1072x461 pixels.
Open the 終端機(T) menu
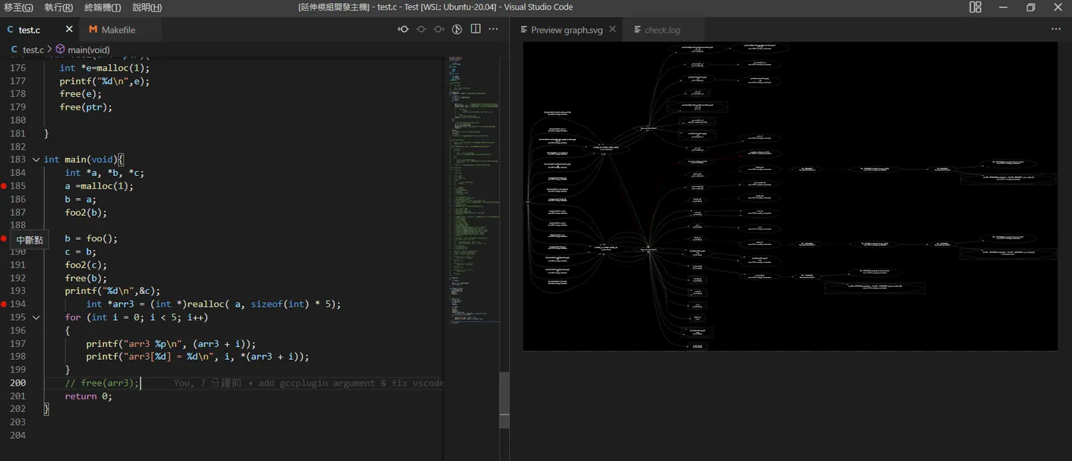point(103,7)
